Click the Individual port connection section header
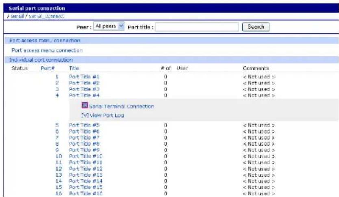The width and height of the screenshot is (339, 197). (x=172, y=60)
